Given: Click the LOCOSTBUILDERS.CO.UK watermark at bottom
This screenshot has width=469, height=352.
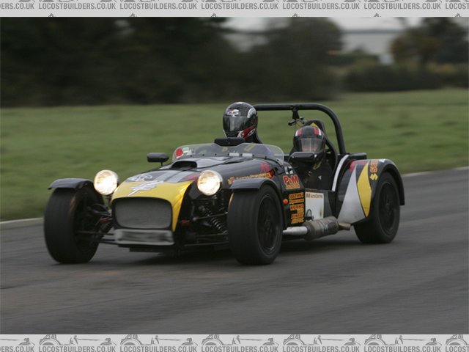Looking at the screenshot, I should click(x=234, y=342).
